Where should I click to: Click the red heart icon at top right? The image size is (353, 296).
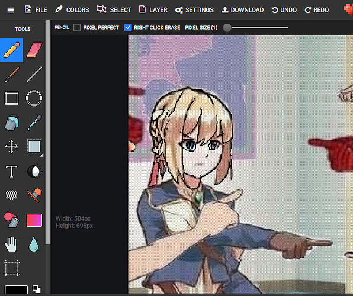click(x=348, y=10)
